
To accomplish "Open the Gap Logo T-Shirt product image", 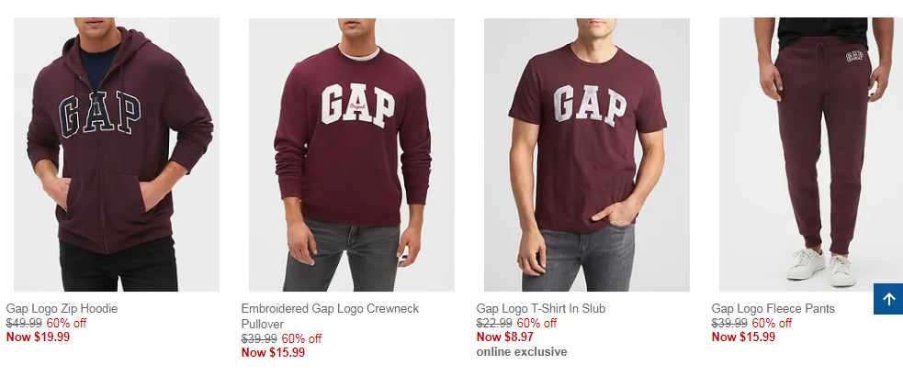I will point(586,154).
